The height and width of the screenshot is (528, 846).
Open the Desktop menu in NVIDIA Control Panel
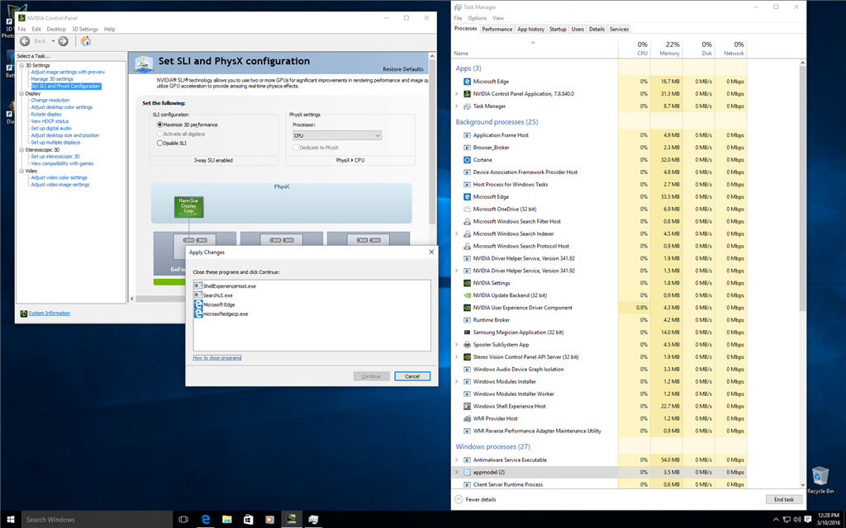click(x=56, y=29)
